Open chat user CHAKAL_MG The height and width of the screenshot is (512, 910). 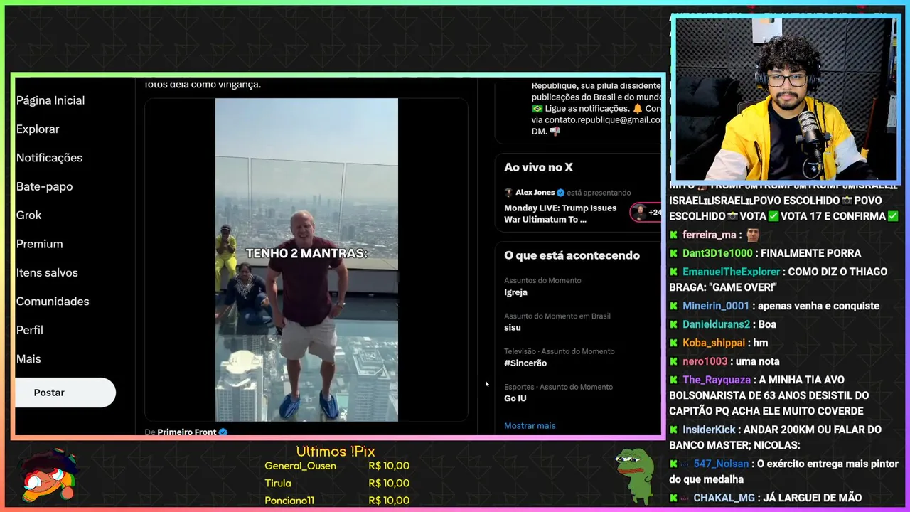click(724, 498)
